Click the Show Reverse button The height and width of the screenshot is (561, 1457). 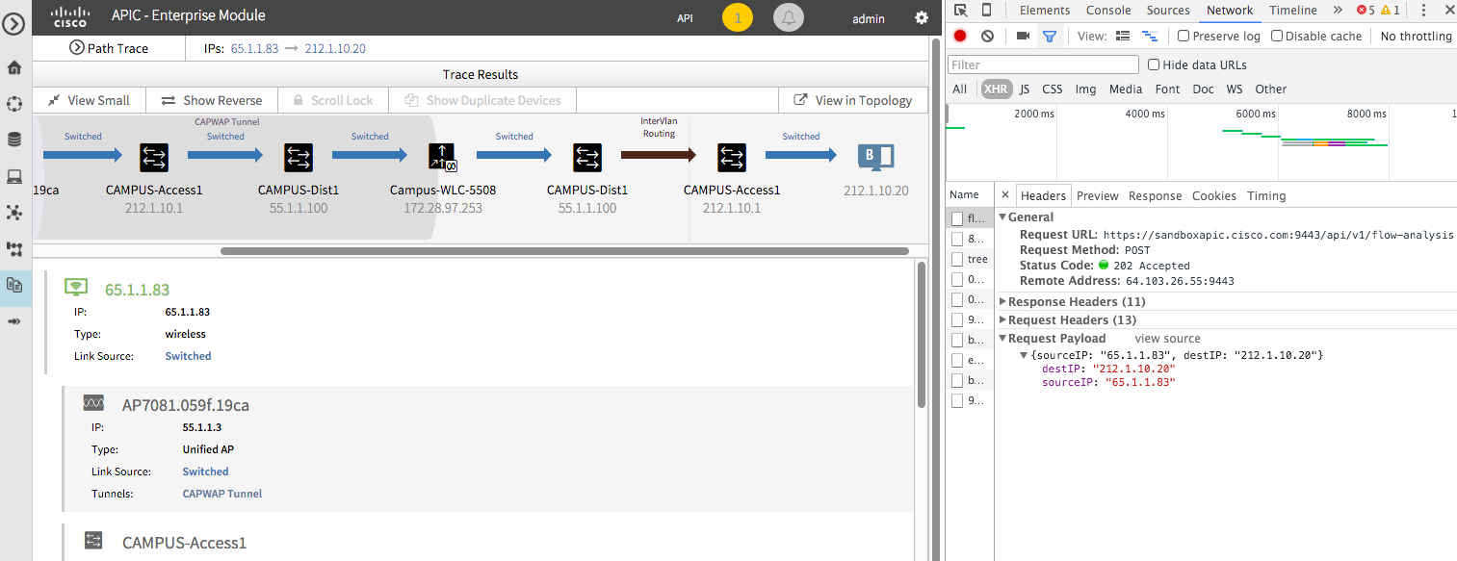click(x=212, y=100)
